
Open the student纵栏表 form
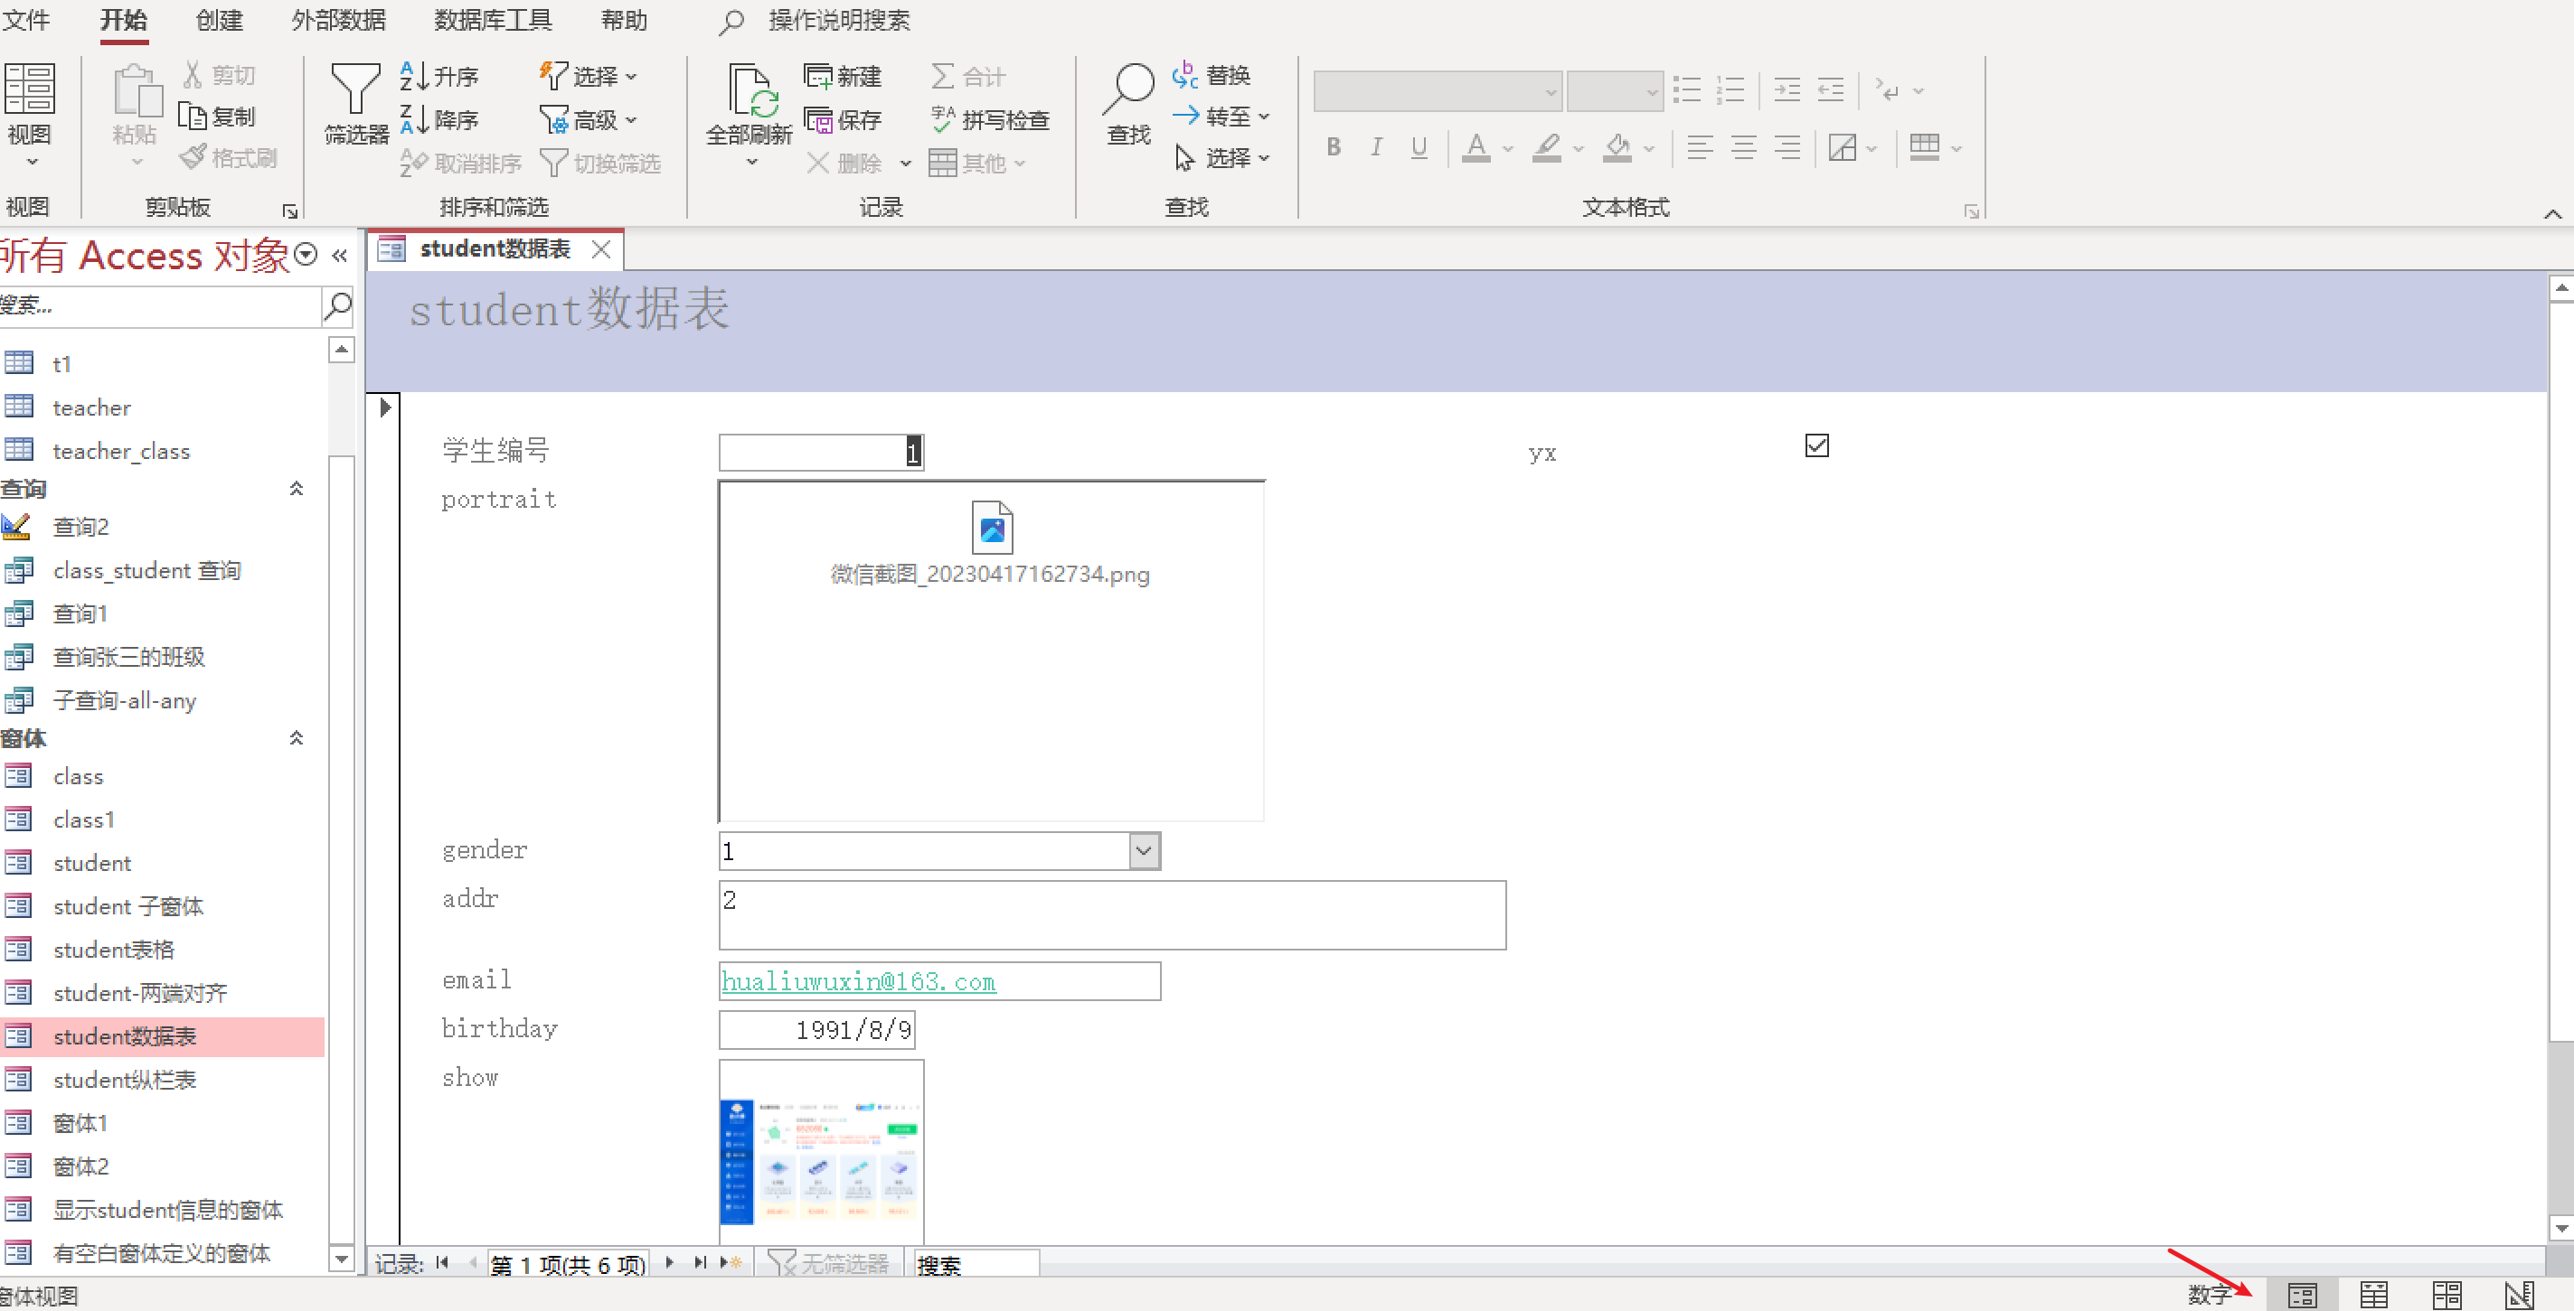[125, 1080]
